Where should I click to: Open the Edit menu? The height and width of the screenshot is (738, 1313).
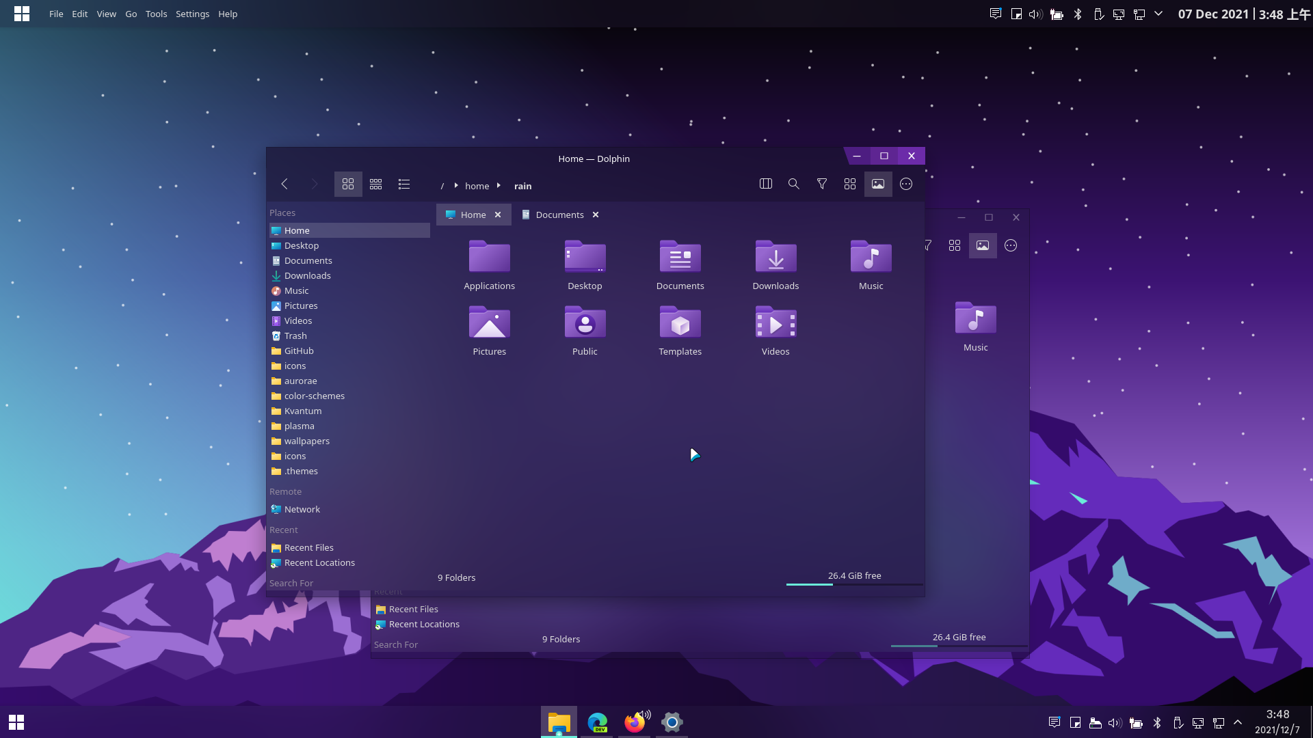(80, 14)
